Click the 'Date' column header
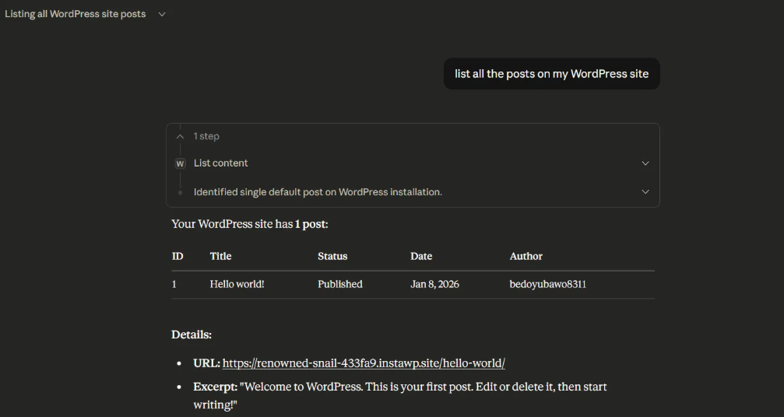 421,256
